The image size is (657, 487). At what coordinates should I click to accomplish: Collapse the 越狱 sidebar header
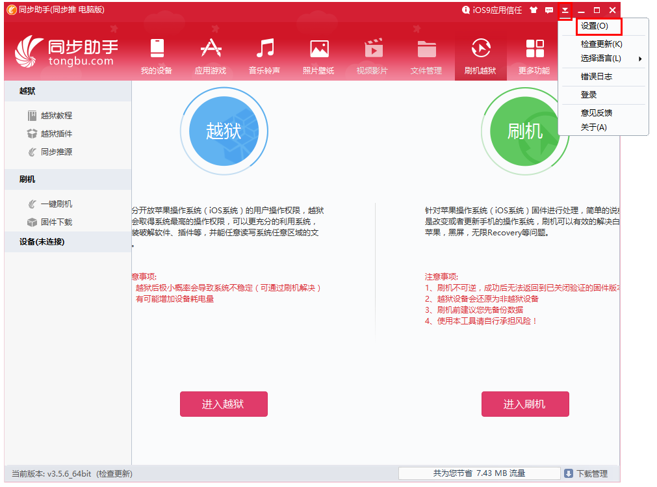[x=68, y=91]
